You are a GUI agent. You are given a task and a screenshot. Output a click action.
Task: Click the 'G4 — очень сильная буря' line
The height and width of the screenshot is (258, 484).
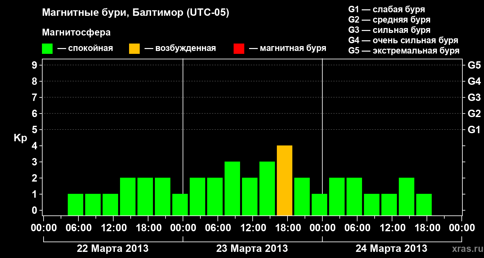[403, 40]
